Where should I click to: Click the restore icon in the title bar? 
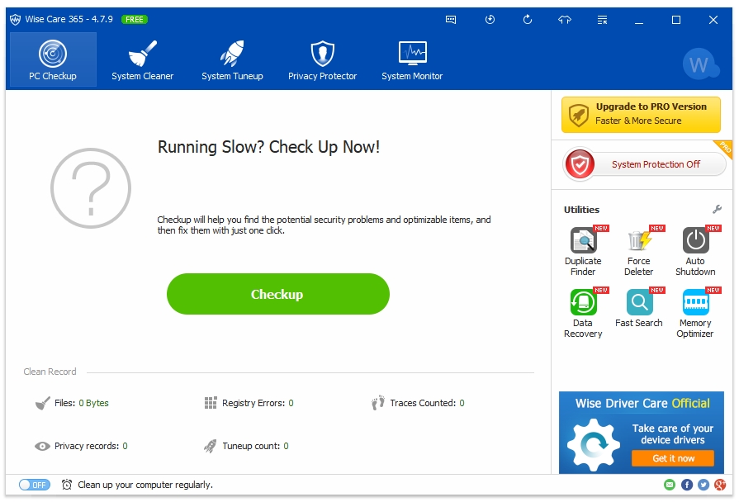point(490,20)
